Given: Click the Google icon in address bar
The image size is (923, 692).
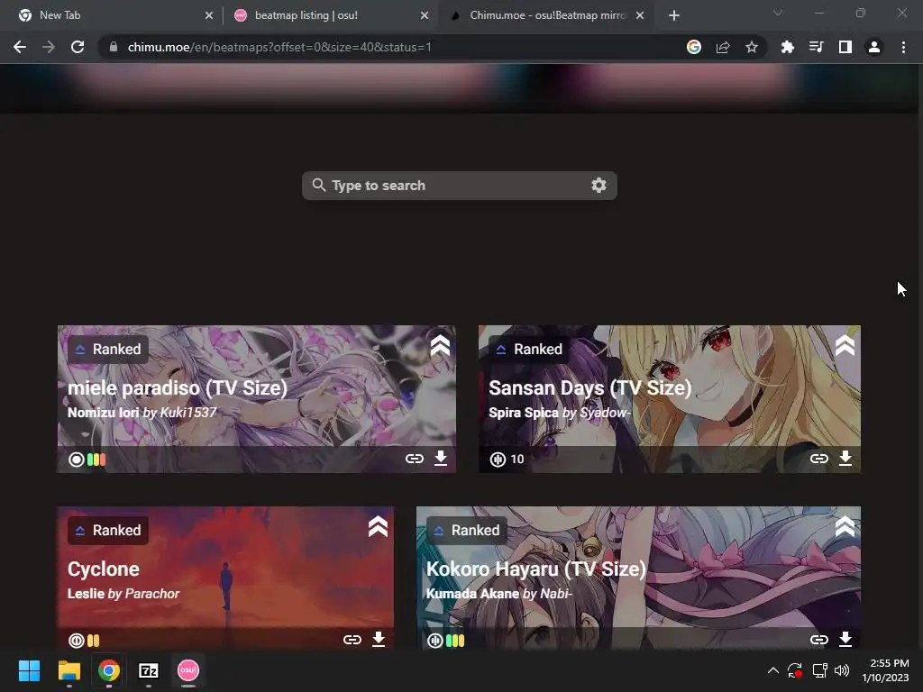Looking at the screenshot, I should pyautogui.click(x=694, y=47).
